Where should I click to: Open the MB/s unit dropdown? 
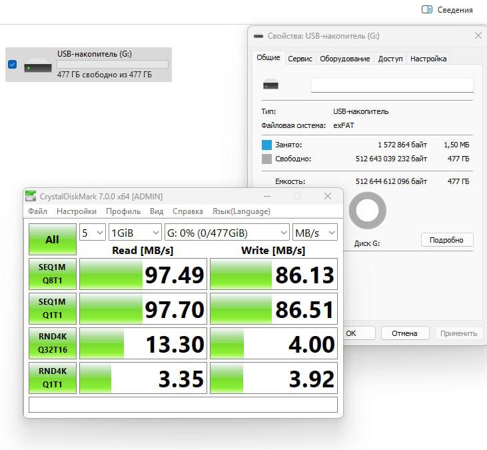(x=315, y=233)
